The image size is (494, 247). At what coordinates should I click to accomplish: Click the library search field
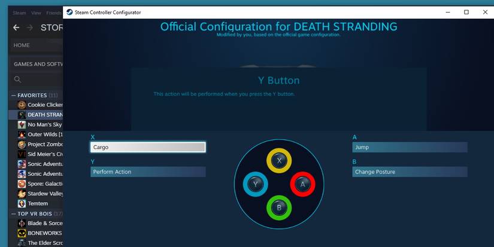pyautogui.click(x=37, y=80)
